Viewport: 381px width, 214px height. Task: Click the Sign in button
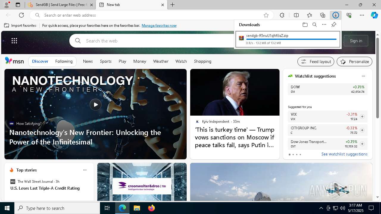coord(356,41)
